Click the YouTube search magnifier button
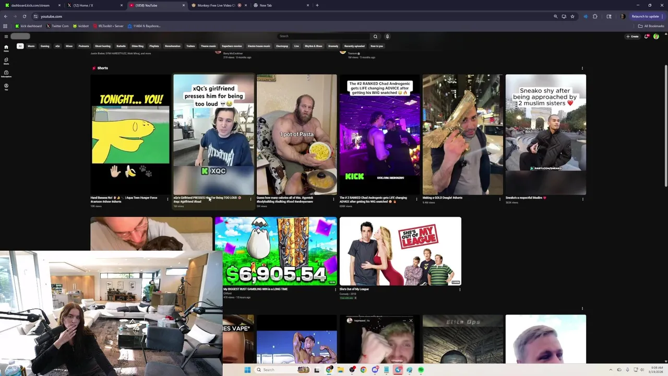Viewport: 668px width, 376px height. tap(375, 36)
